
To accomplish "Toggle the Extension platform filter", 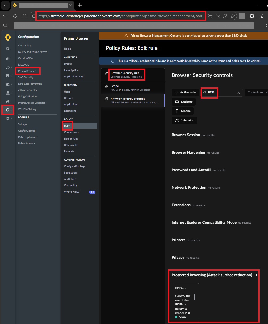I will coord(185,120).
